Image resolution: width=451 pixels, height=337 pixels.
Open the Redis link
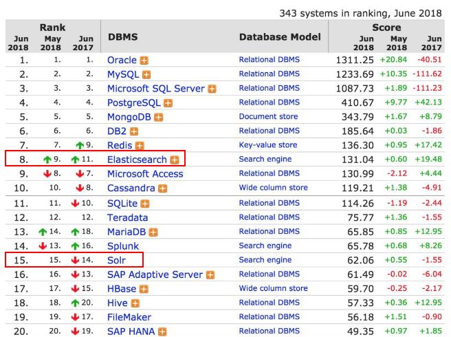click(x=120, y=145)
